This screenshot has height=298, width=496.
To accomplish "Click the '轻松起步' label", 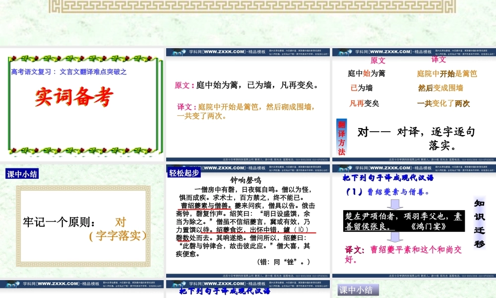I will (x=184, y=173).
